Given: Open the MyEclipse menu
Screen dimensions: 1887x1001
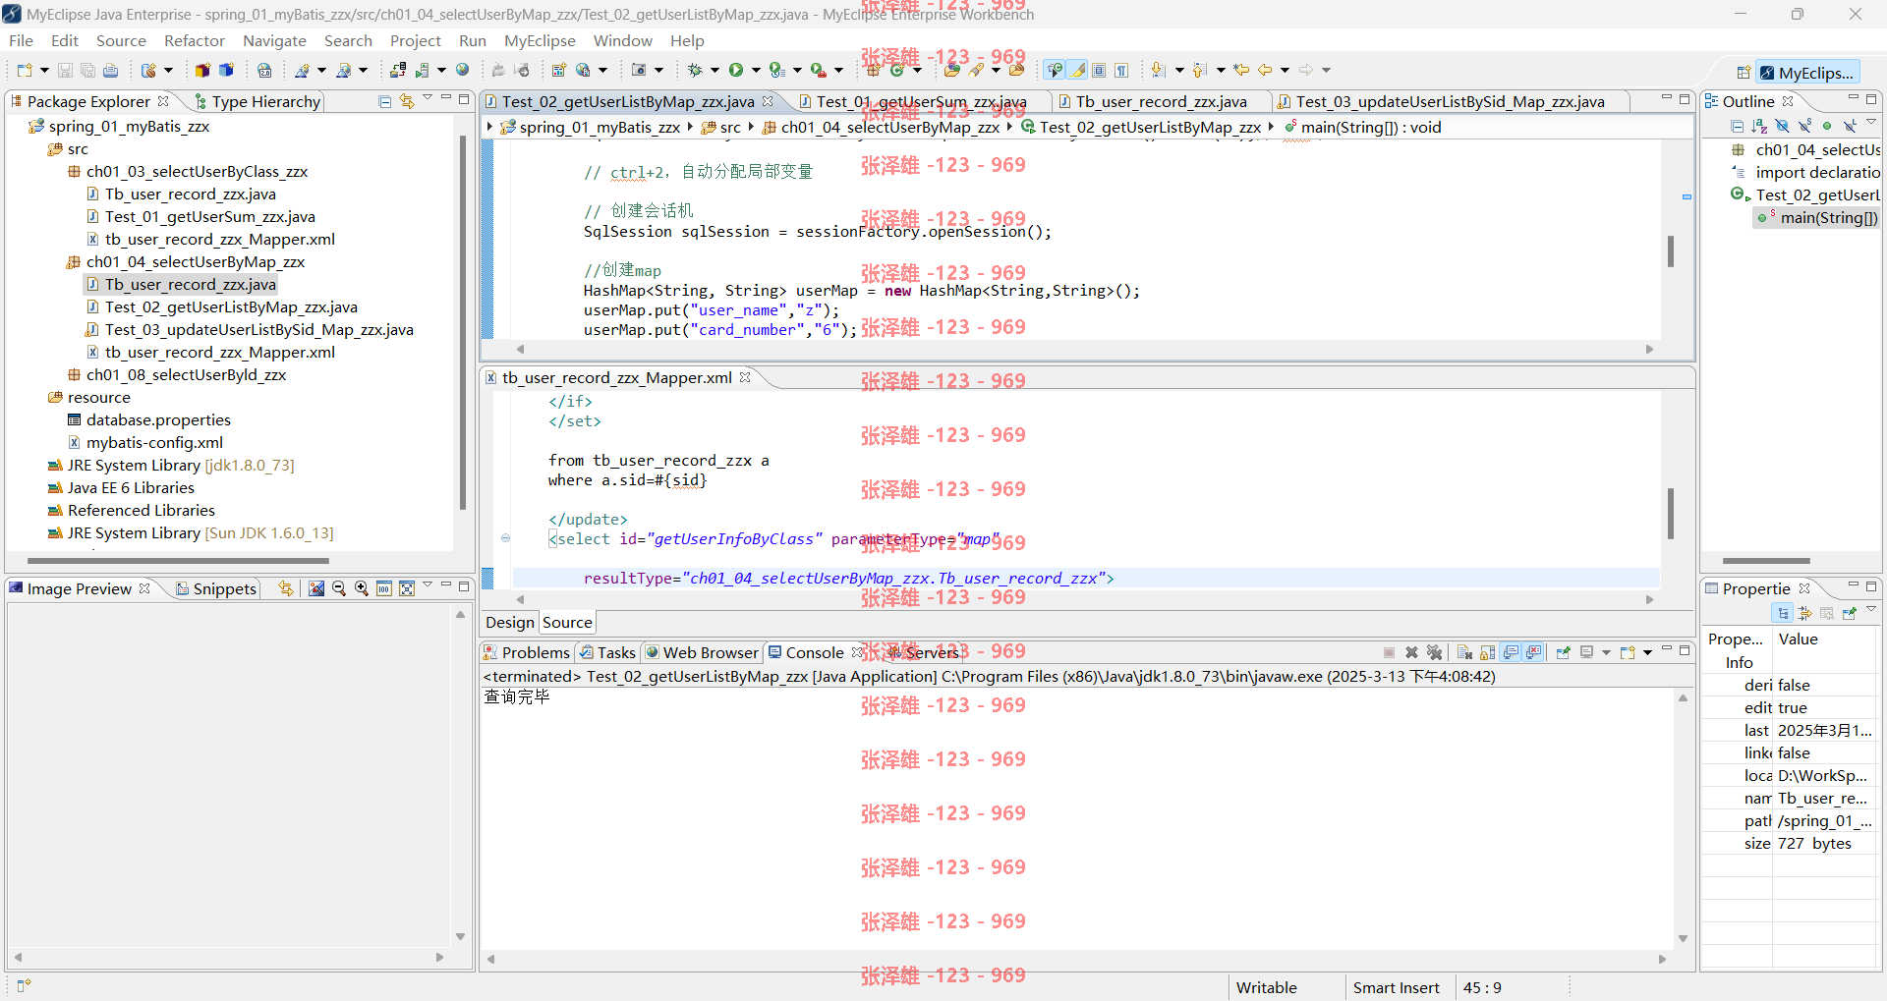Looking at the screenshot, I should click(x=540, y=40).
